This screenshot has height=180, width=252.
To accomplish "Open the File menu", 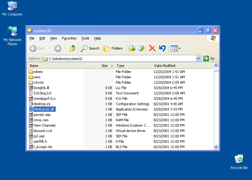I will coord(32,38).
